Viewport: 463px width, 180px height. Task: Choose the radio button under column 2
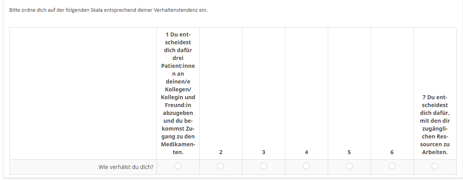(x=221, y=166)
